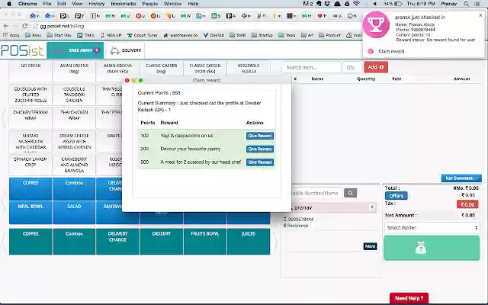Open the Apple menu
Image resolution: width=488 pixels, height=305 pixels.
pos(9,4)
